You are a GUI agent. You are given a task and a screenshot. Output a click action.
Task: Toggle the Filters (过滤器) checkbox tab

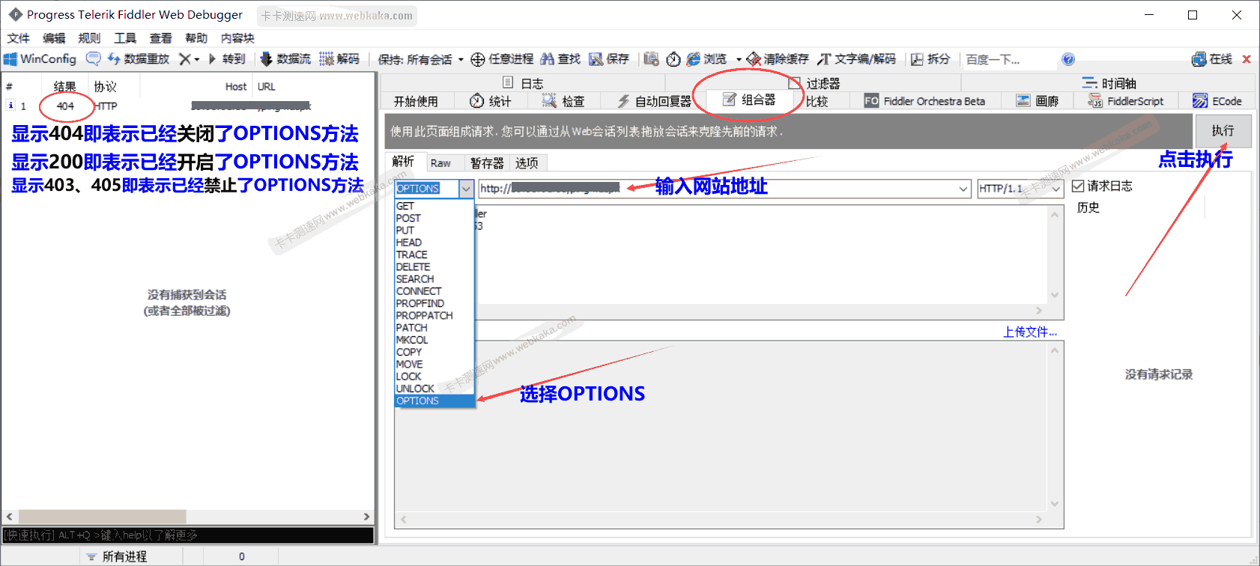[795, 83]
